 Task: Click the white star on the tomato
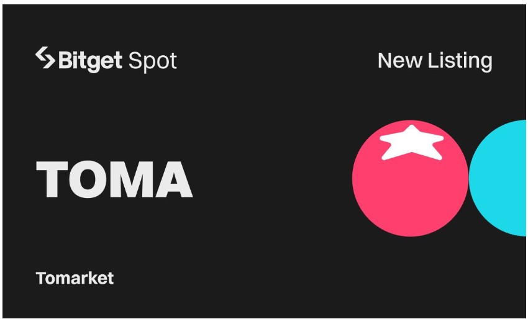(x=411, y=143)
